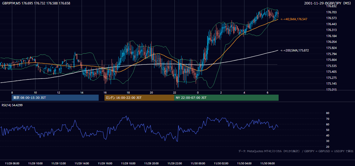This screenshot has height=166, width=355.
Task: Click the 11/30 02:00 time label
Action: point(221,164)
